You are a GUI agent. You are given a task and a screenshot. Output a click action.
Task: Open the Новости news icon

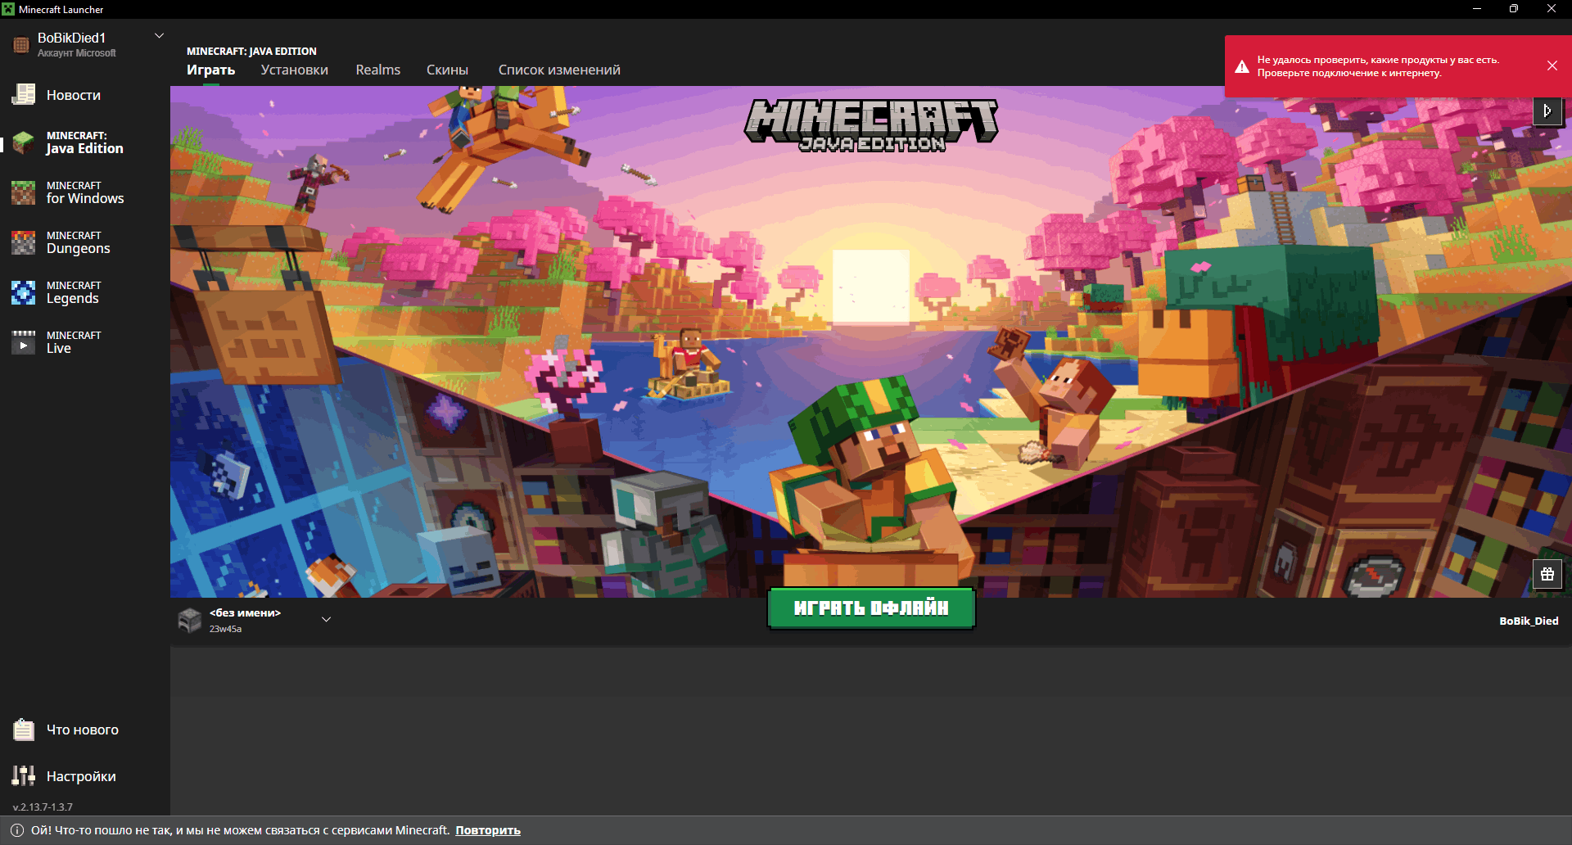click(x=23, y=95)
